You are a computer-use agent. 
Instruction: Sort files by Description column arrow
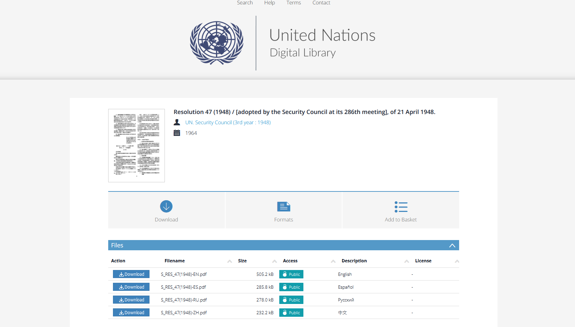point(407,261)
